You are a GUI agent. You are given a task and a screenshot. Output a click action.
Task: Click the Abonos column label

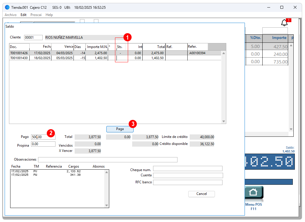[99, 166]
